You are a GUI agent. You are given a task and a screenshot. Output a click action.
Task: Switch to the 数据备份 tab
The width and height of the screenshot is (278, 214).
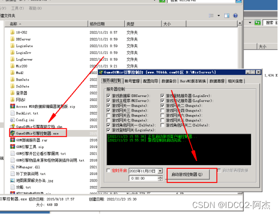[x=169, y=81]
